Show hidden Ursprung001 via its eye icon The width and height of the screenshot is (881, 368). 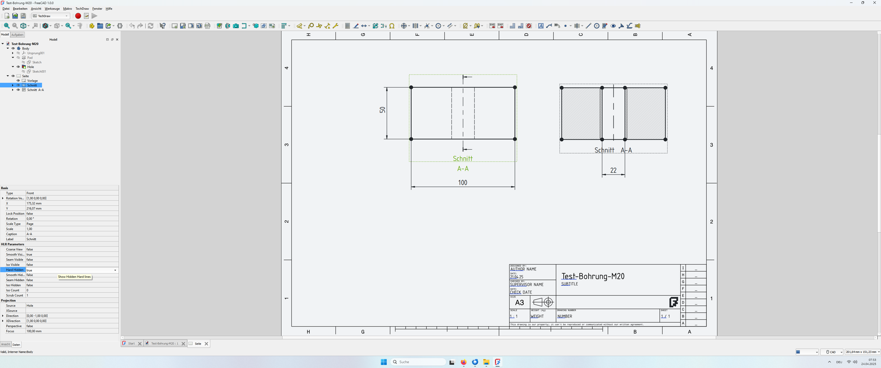coord(18,53)
